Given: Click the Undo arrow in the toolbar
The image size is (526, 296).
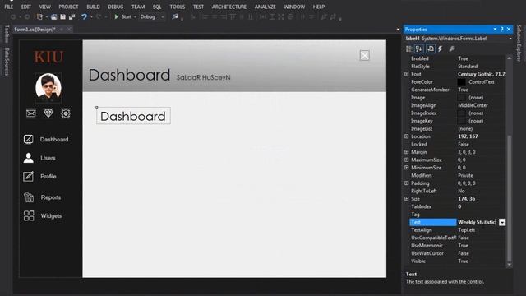Looking at the screenshot, I should pyautogui.click(x=84, y=16).
